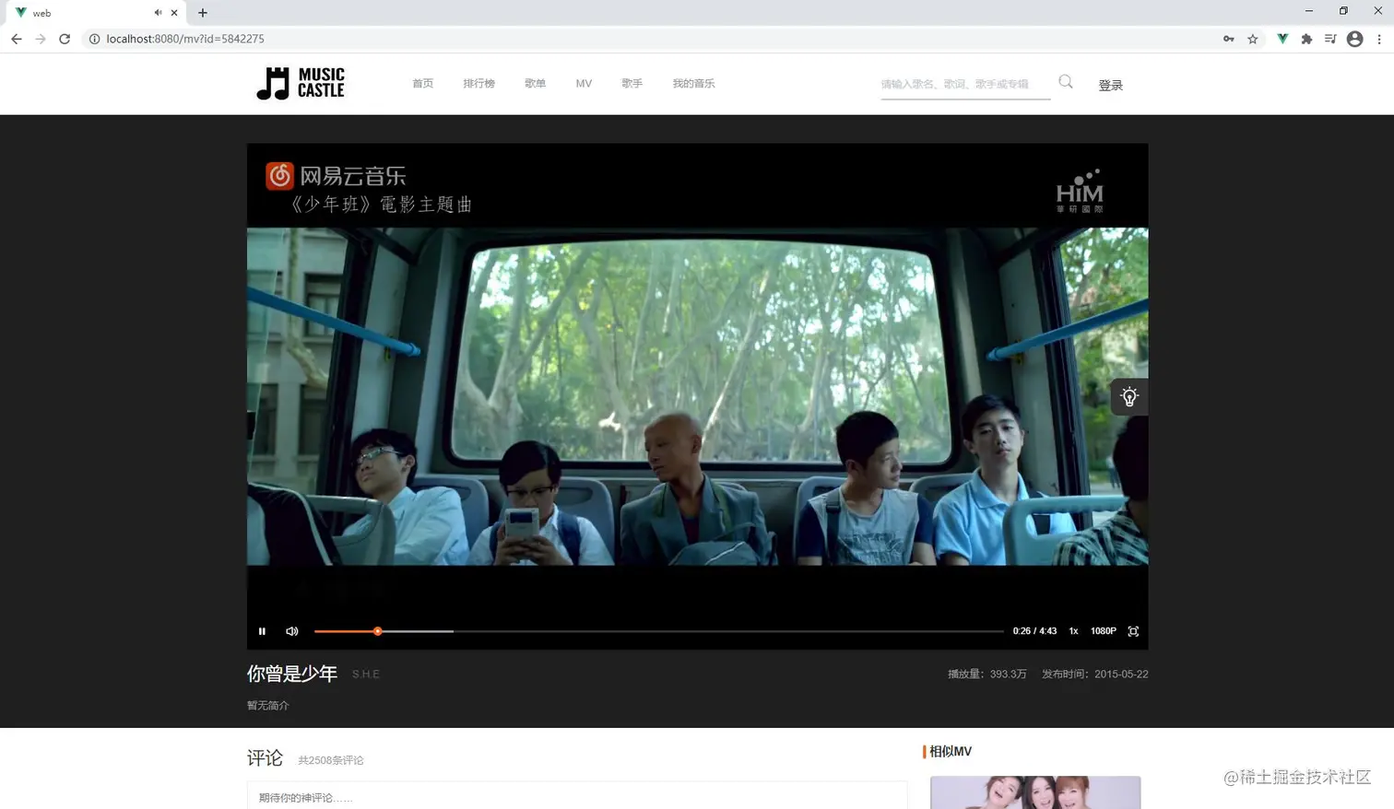This screenshot has width=1394, height=809.
Task: Focus the song search input field
Action: 965,84
